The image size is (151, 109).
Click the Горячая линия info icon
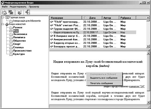pyautogui.click(x=7, y=18)
